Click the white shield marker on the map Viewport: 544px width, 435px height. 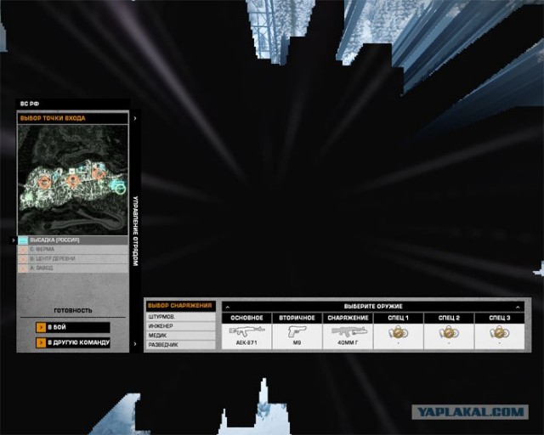tap(71, 171)
